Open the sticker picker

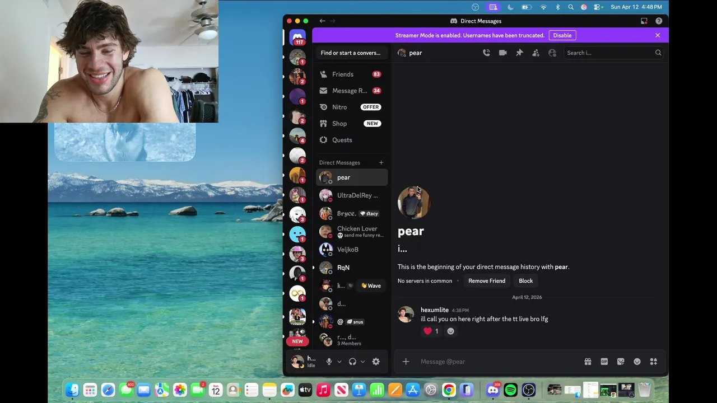click(621, 362)
